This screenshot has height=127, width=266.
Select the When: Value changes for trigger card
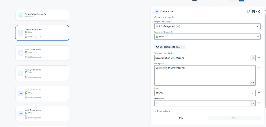(42, 15)
